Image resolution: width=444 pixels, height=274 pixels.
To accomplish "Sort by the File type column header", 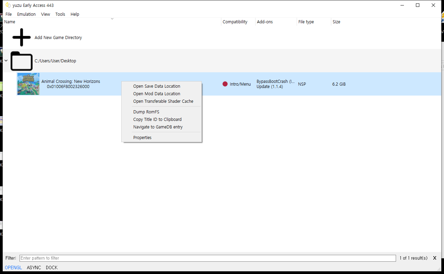I will coord(314,22).
